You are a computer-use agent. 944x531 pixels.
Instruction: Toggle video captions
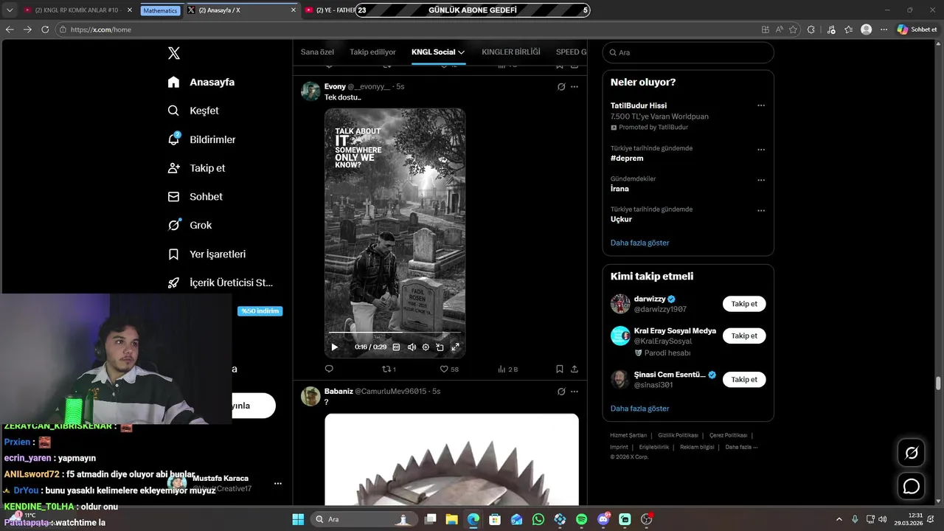click(396, 347)
